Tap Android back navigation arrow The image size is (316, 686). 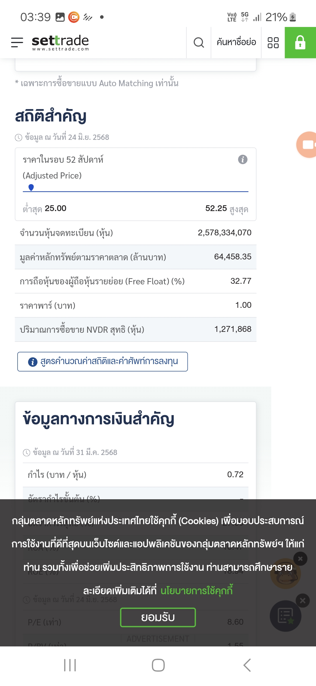[247, 665]
